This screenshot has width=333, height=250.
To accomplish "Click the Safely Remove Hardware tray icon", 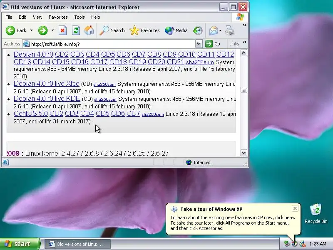I will 287,244.
